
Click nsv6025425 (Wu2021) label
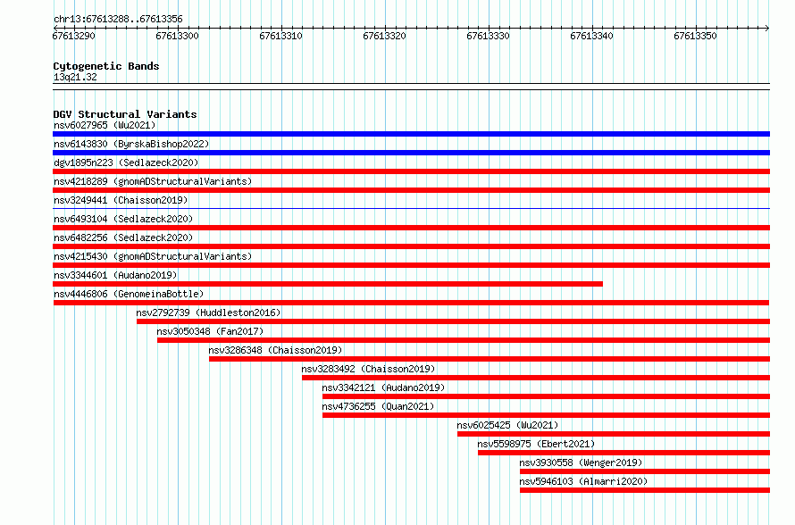(x=507, y=425)
